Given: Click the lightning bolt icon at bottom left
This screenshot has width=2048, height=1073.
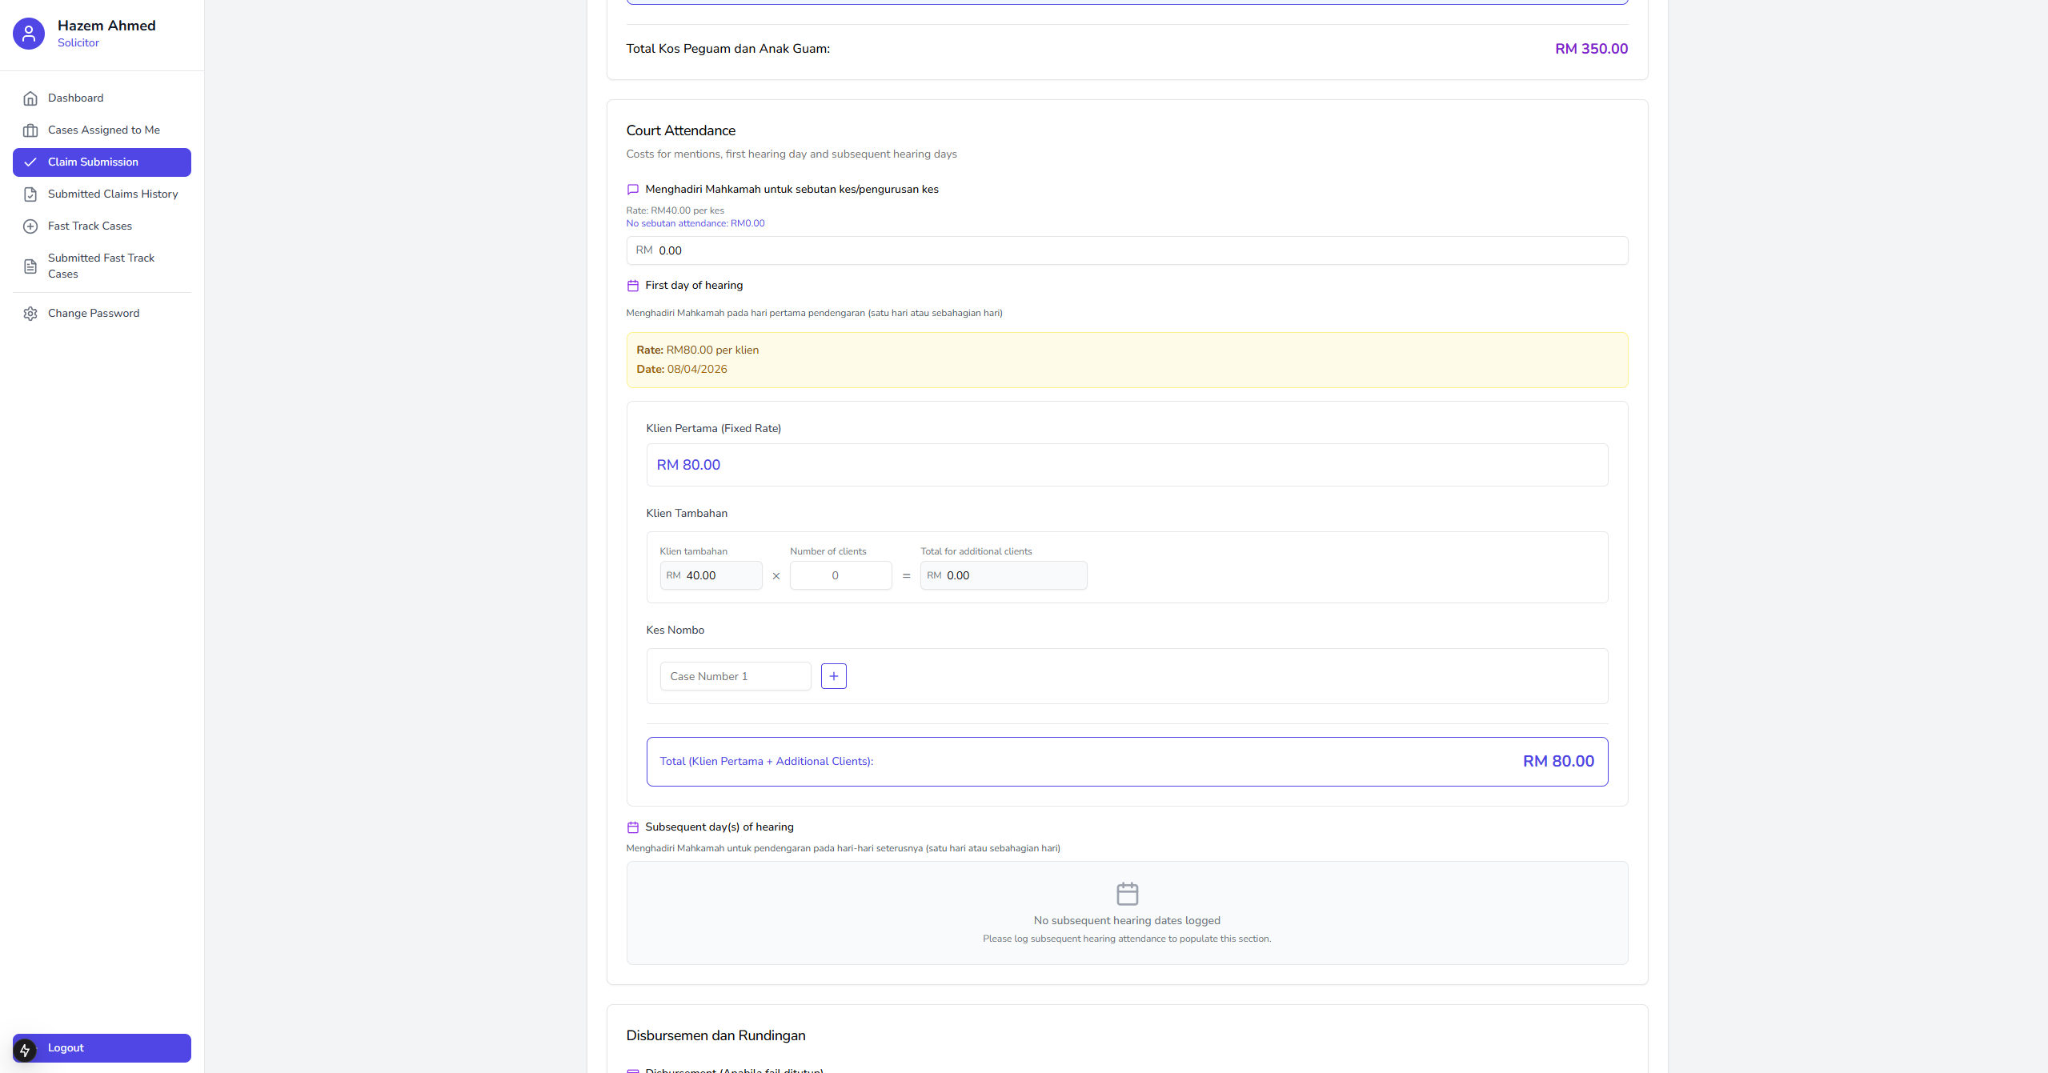Looking at the screenshot, I should [x=25, y=1050].
